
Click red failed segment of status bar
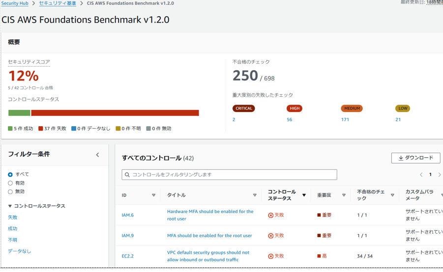115,113
